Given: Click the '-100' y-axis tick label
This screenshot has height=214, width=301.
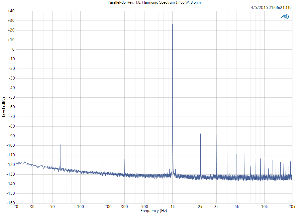Looking at the screenshot, I should 11,145.
